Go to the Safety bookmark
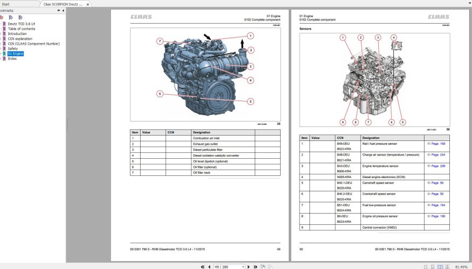Screen dimensions: 472x269 coord(12,49)
